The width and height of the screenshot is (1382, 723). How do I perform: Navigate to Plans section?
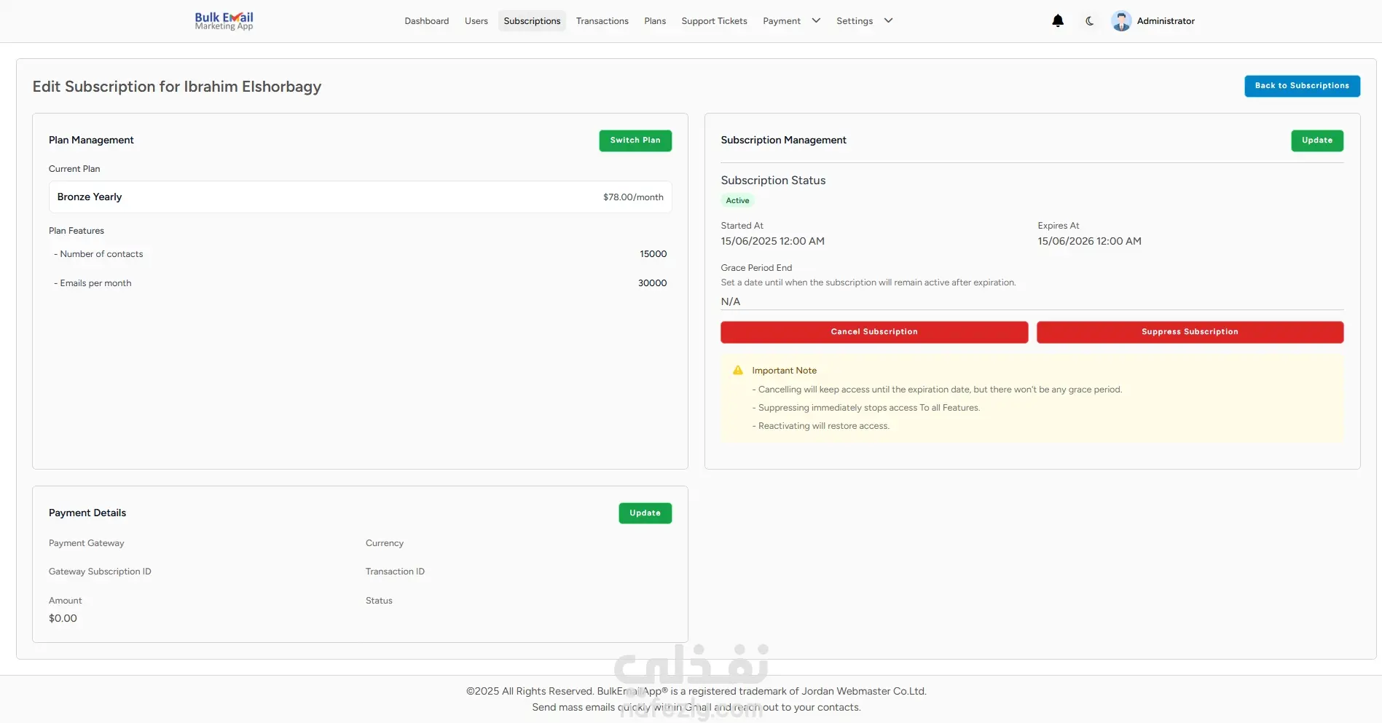coord(655,21)
